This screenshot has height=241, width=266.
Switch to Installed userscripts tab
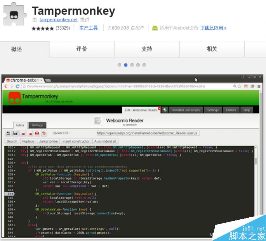(x=186, y=110)
